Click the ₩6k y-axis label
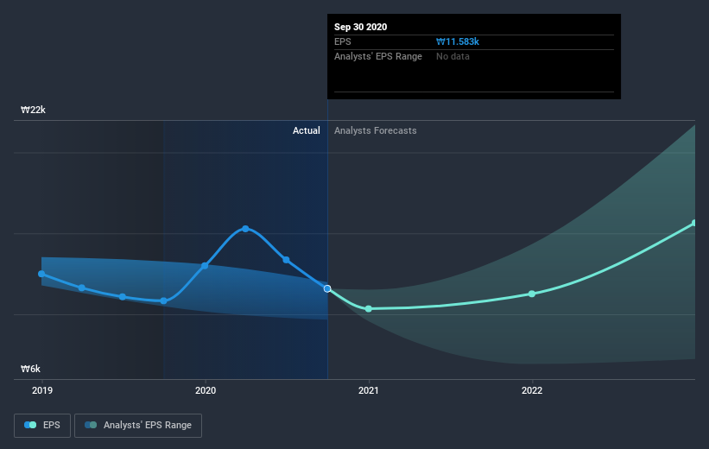Viewport: 709px width, 449px height. click(x=31, y=369)
